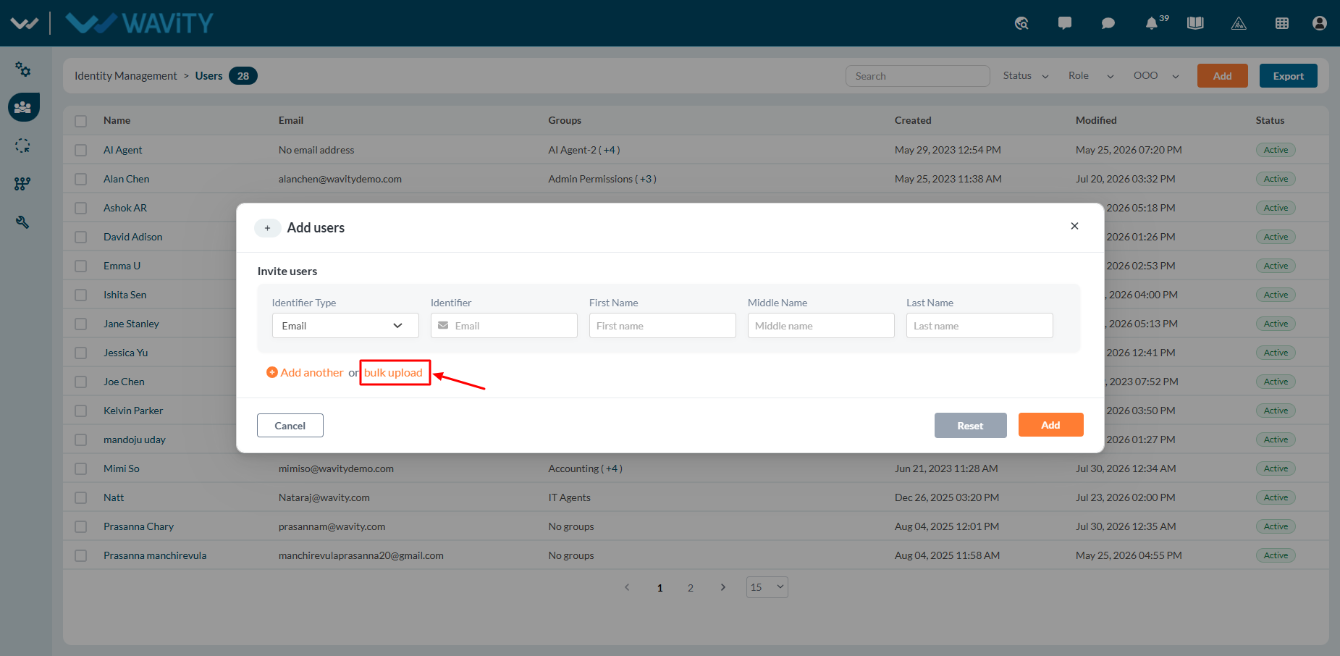1340x656 pixels.
Task: Open the Identifier Type dropdown showing Email
Action: [345, 326]
